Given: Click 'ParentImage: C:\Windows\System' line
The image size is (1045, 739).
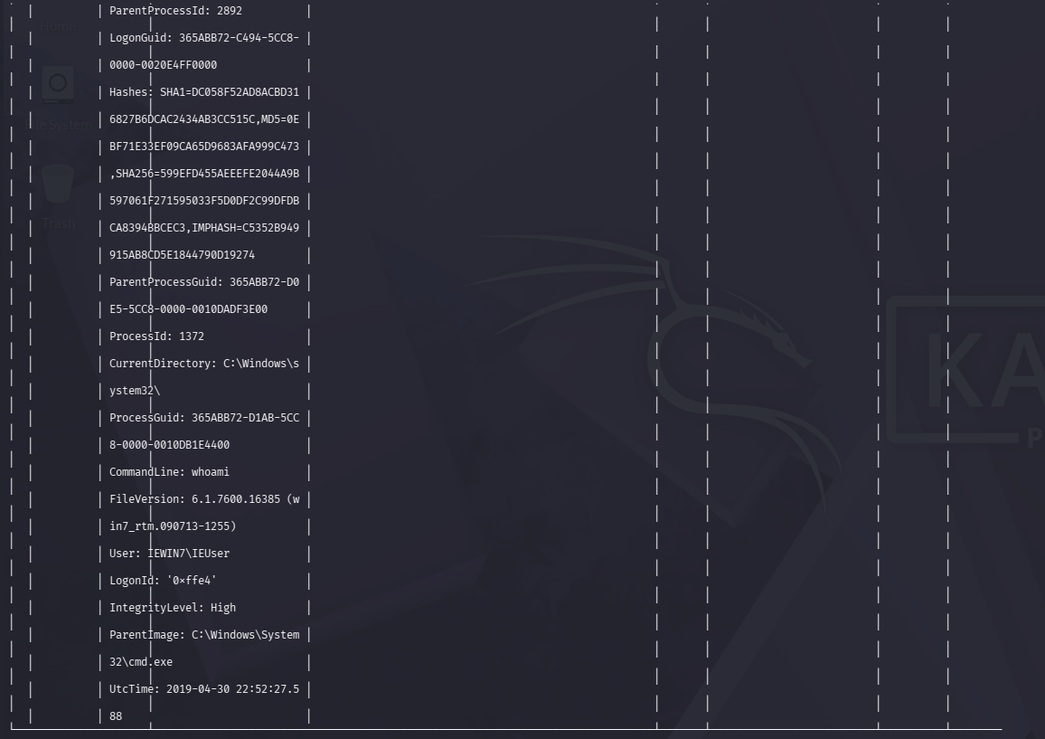Looking at the screenshot, I should click(x=204, y=635).
